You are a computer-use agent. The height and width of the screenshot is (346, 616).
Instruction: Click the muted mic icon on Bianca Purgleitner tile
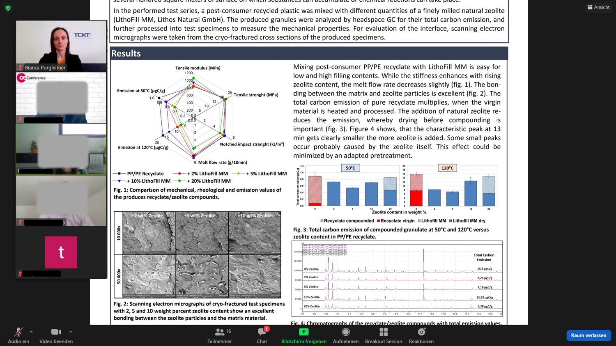pyautogui.click(x=20, y=67)
